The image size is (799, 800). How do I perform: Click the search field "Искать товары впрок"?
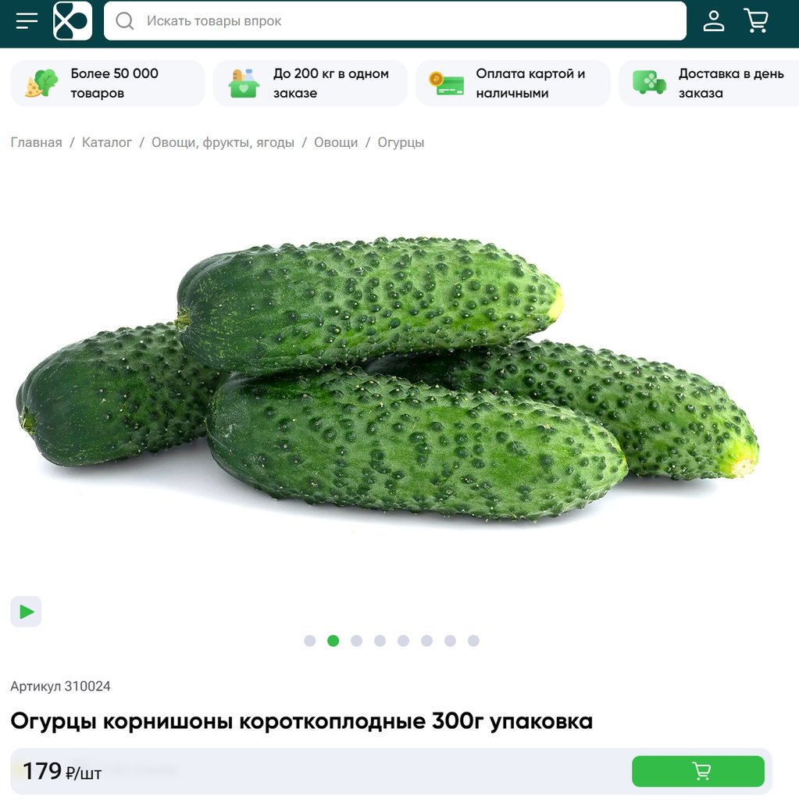[x=395, y=21]
